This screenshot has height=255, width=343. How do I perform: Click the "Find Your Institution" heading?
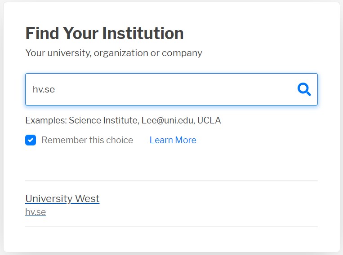click(104, 34)
